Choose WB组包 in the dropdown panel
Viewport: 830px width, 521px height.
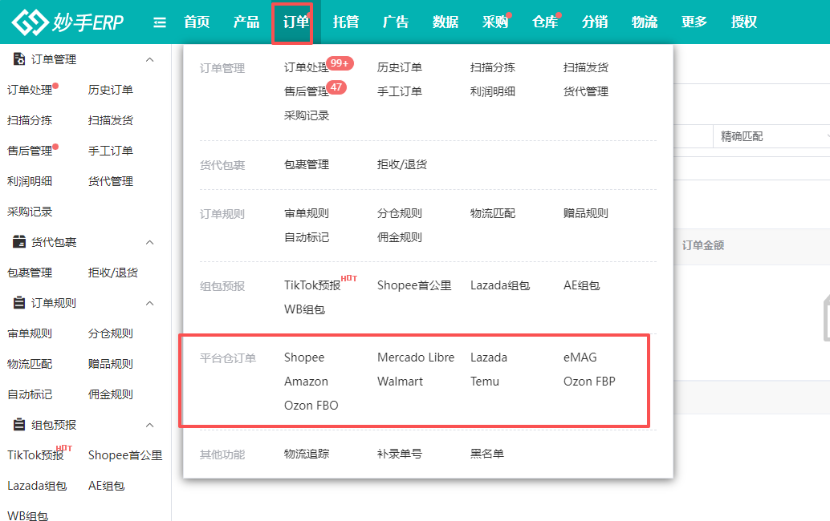click(x=304, y=309)
